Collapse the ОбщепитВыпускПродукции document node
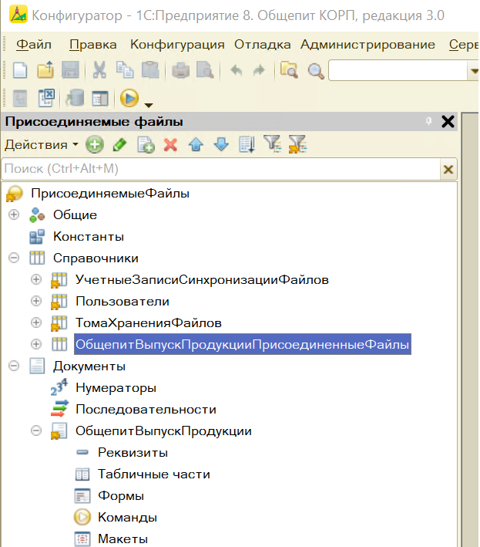The height and width of the screenshot is (547, 480). (x=36, y=431)
